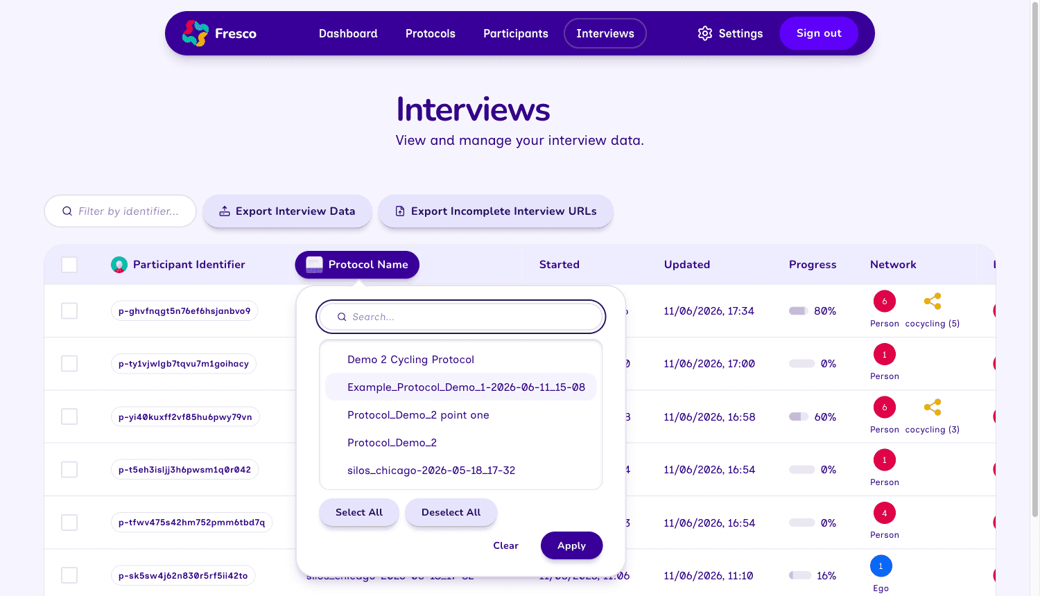1040x596 pixels.
Task: Open the Participants page
Action: pyautogui.click(x=516, y=33)
